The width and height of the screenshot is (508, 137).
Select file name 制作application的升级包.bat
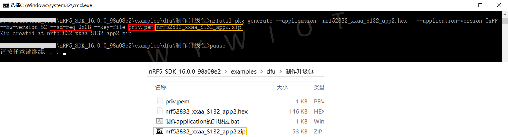(x=202, y=122)
